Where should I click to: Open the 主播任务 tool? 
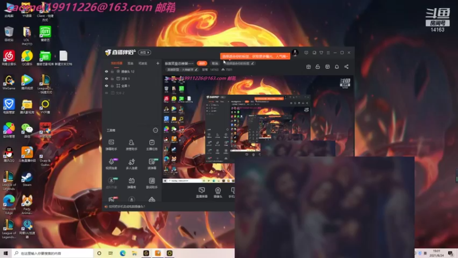[152, 145]
